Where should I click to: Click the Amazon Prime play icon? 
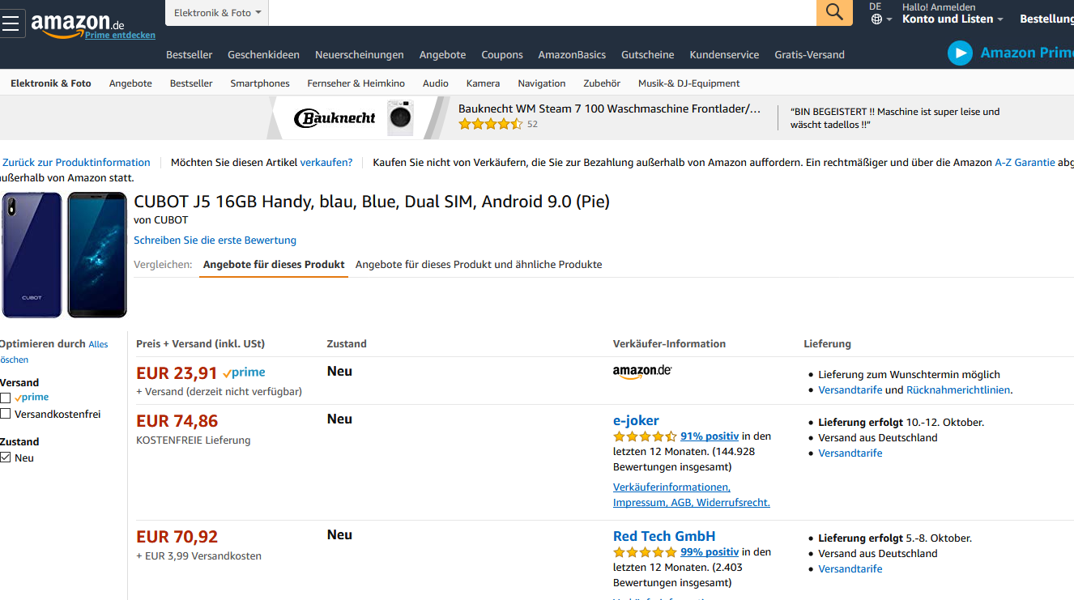coord(960,53)
